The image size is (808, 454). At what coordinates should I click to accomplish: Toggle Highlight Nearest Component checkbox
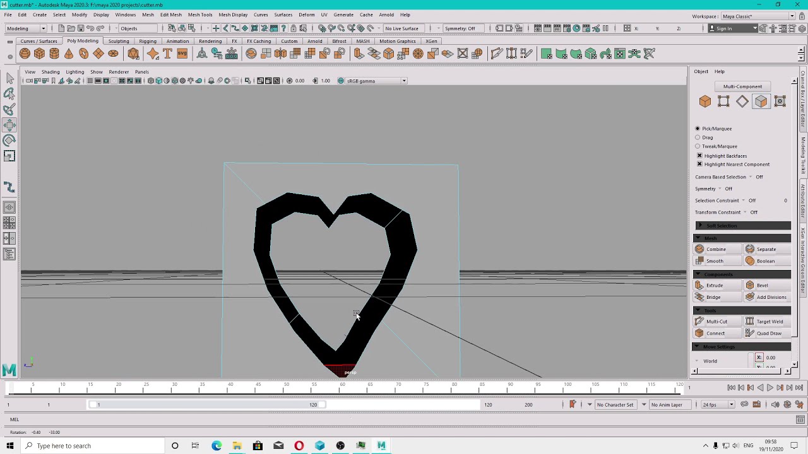pos(699,165)
